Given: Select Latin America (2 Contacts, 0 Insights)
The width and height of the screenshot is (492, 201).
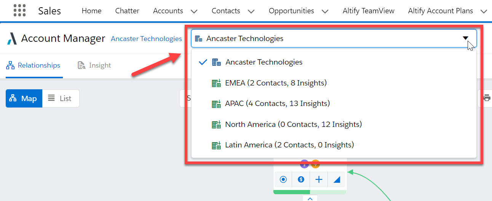Looking at the screenshot, I should tap(334, 145).
